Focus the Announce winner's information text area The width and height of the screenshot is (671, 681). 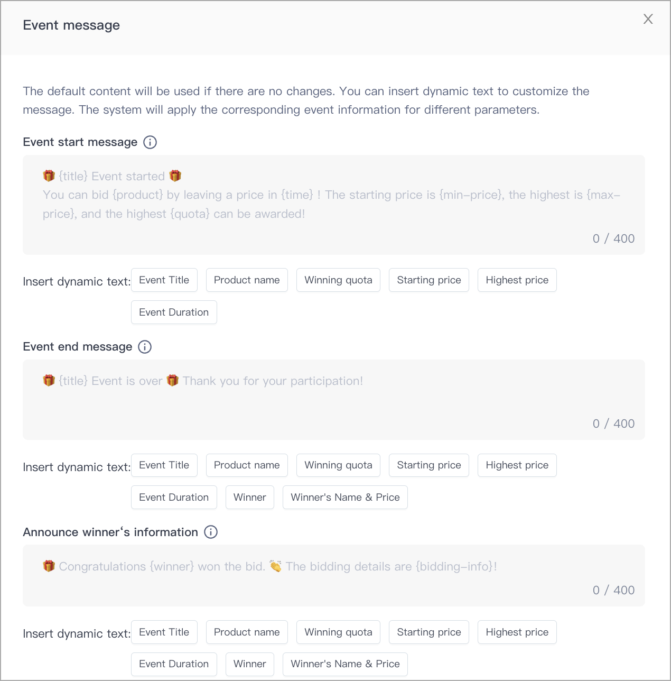334,575
